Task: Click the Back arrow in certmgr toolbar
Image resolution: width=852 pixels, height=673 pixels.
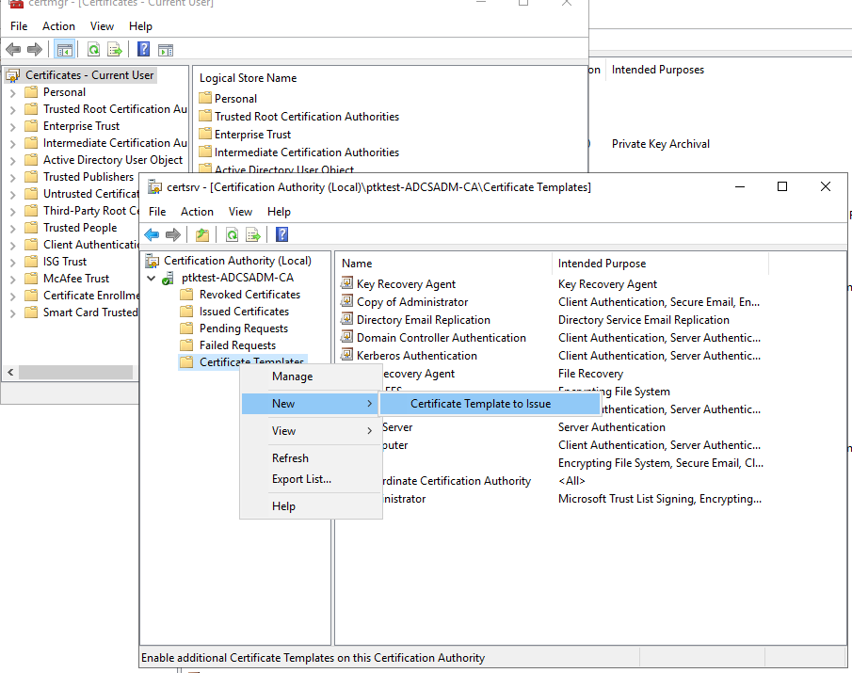Action: [x=13, y=50]
